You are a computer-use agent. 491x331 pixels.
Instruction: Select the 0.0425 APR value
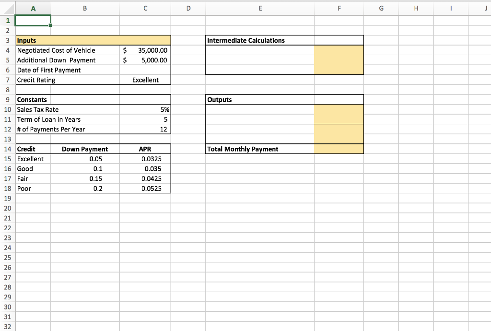point(145,178)
